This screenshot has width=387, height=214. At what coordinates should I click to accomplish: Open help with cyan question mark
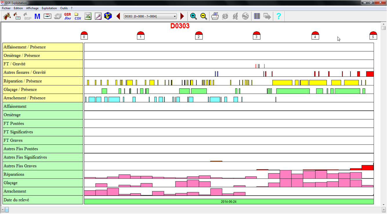(279, 16)
